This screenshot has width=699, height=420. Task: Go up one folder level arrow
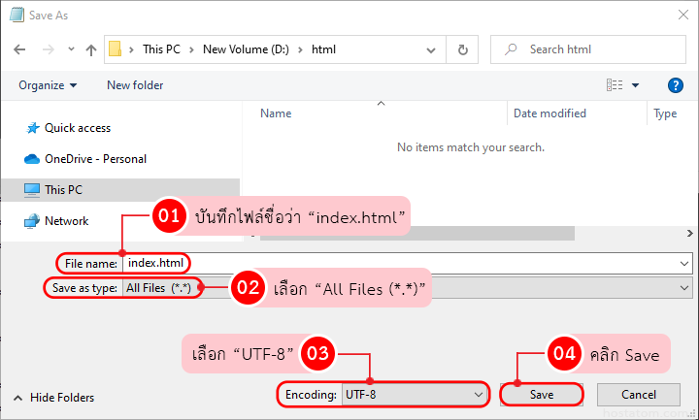(90, 49)
